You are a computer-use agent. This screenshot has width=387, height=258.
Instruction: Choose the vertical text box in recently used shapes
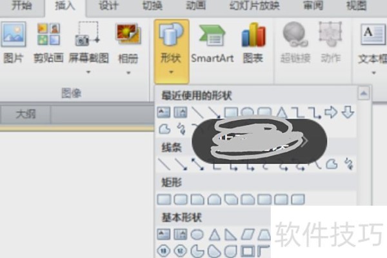181,112
